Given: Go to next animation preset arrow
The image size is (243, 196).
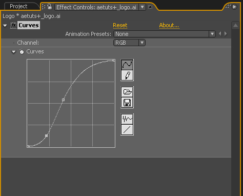Looking at the screenshot, I should pyautogui.click(x=226, y=34).
